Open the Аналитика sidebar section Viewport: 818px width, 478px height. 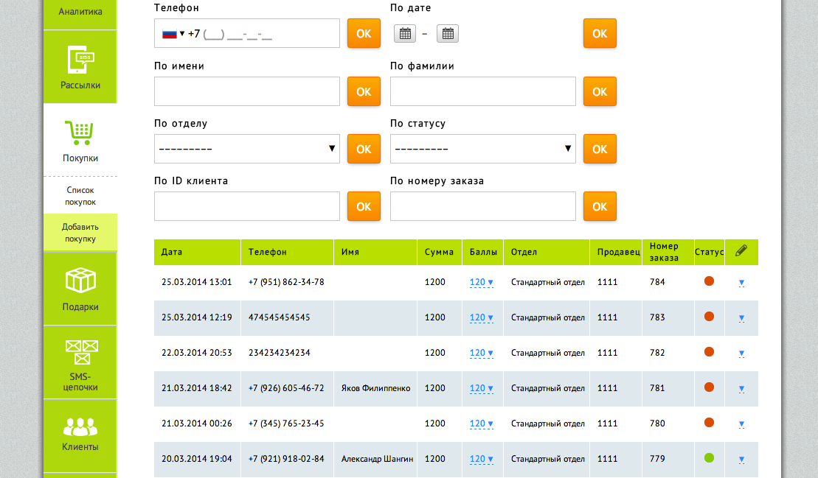point(80,13)
